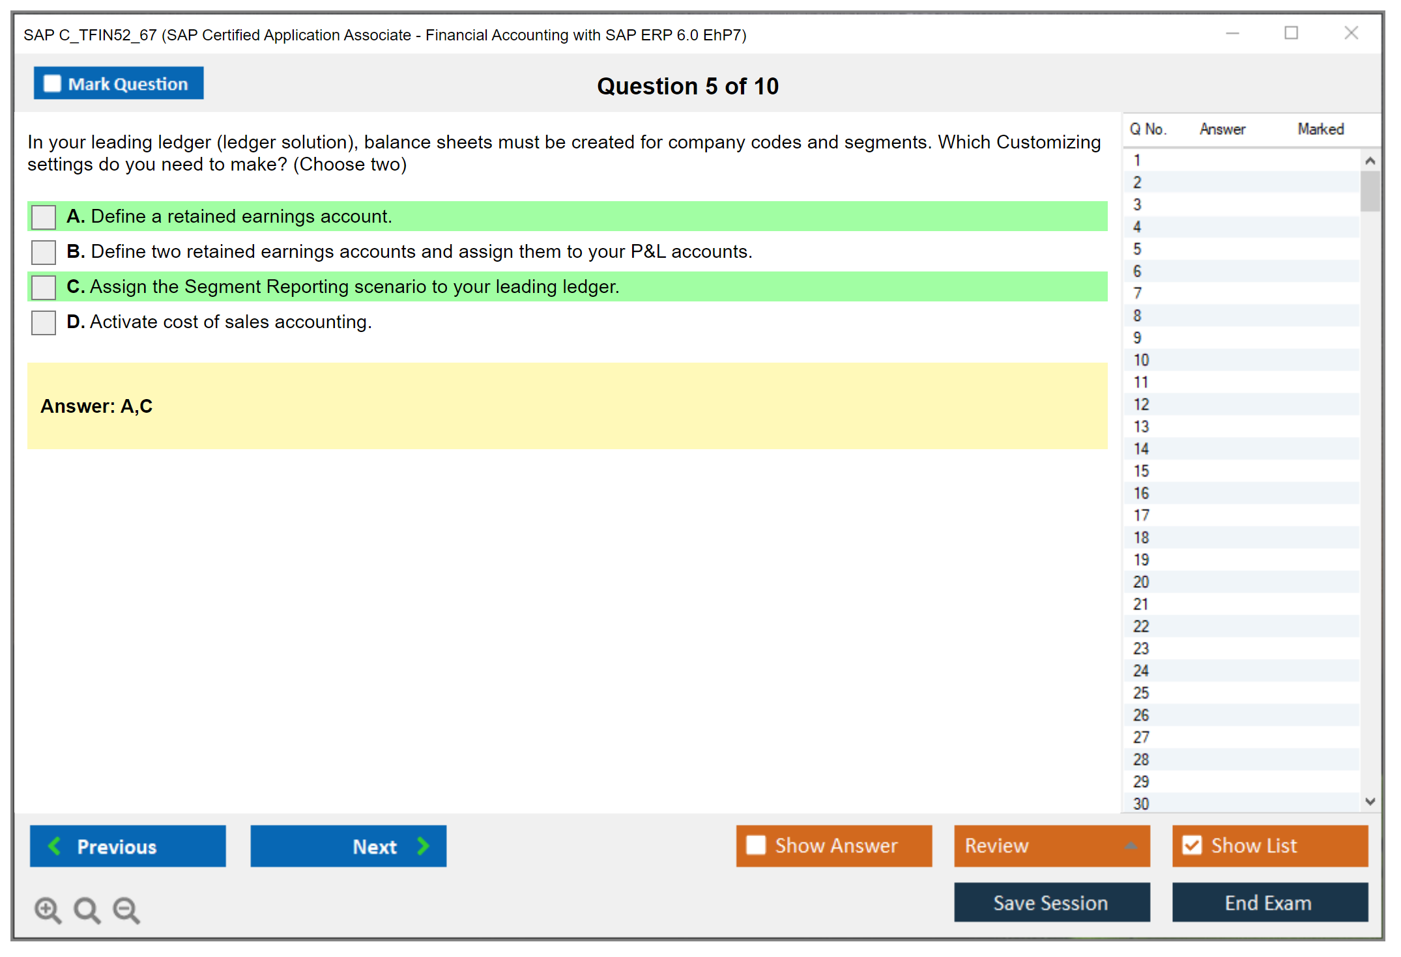Image resolution: width=1401 pixels, height=957 pixels.
Task: Tick the checkbox for option A
Action: [x=44, y=217]
